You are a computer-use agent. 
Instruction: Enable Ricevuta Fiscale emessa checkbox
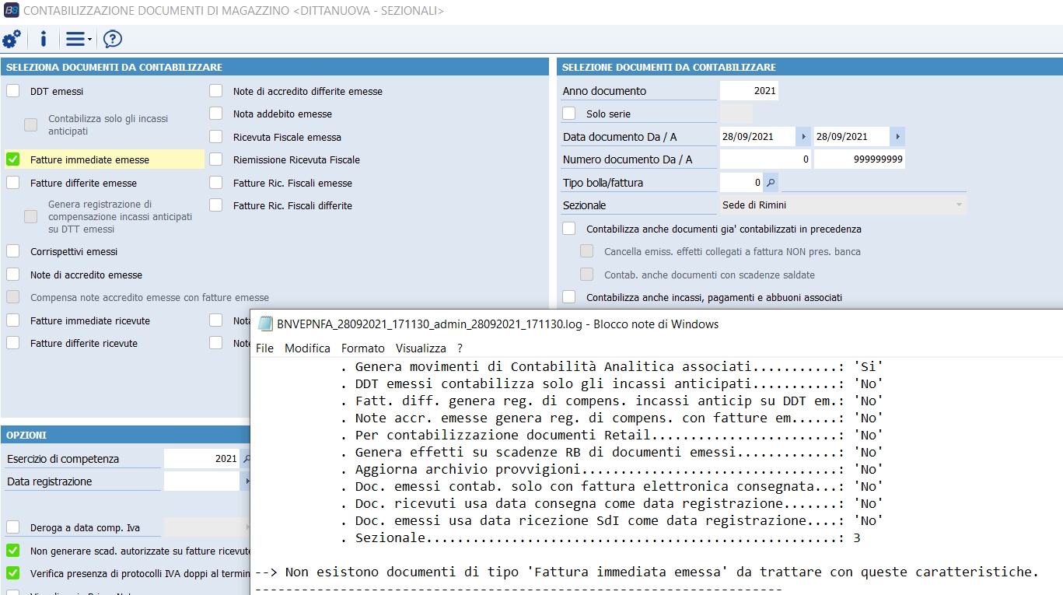tap(216, 137)
